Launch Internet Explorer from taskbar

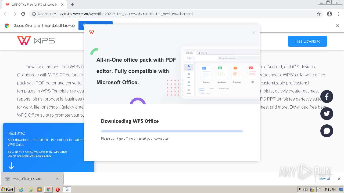click(21, 190)
